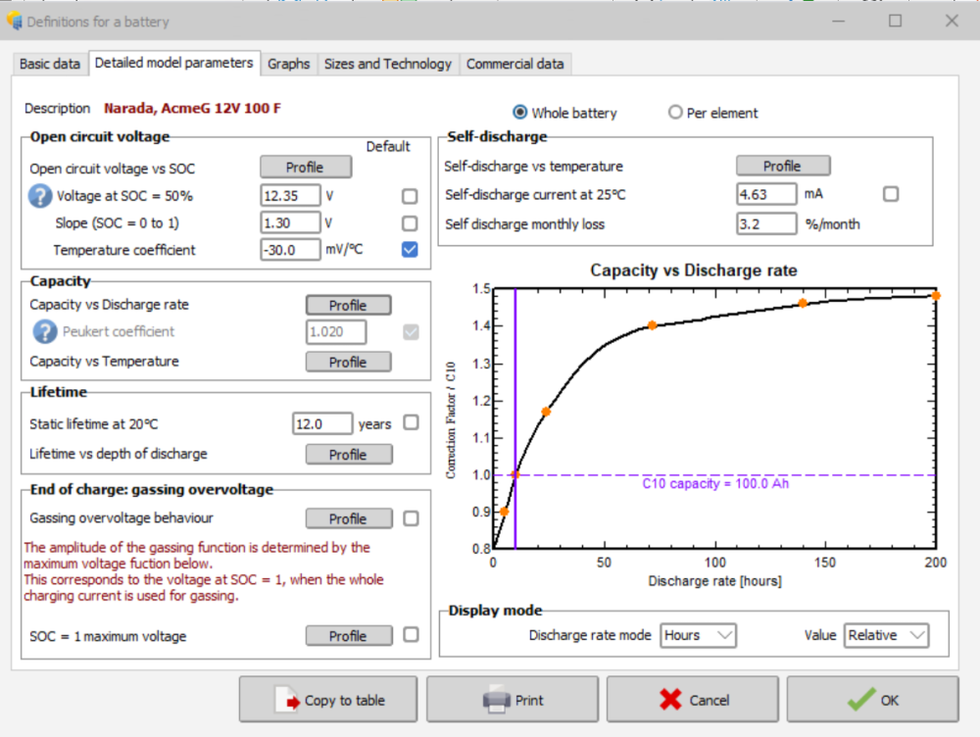Select the Per element radio button

tap(675, 113)
